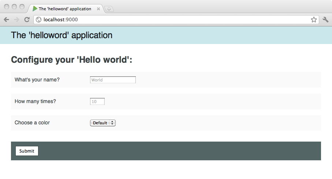The width and height of the screenshot is (332, 179).
Task: Open a new tab with the plus button
Action: click(109, 9)
